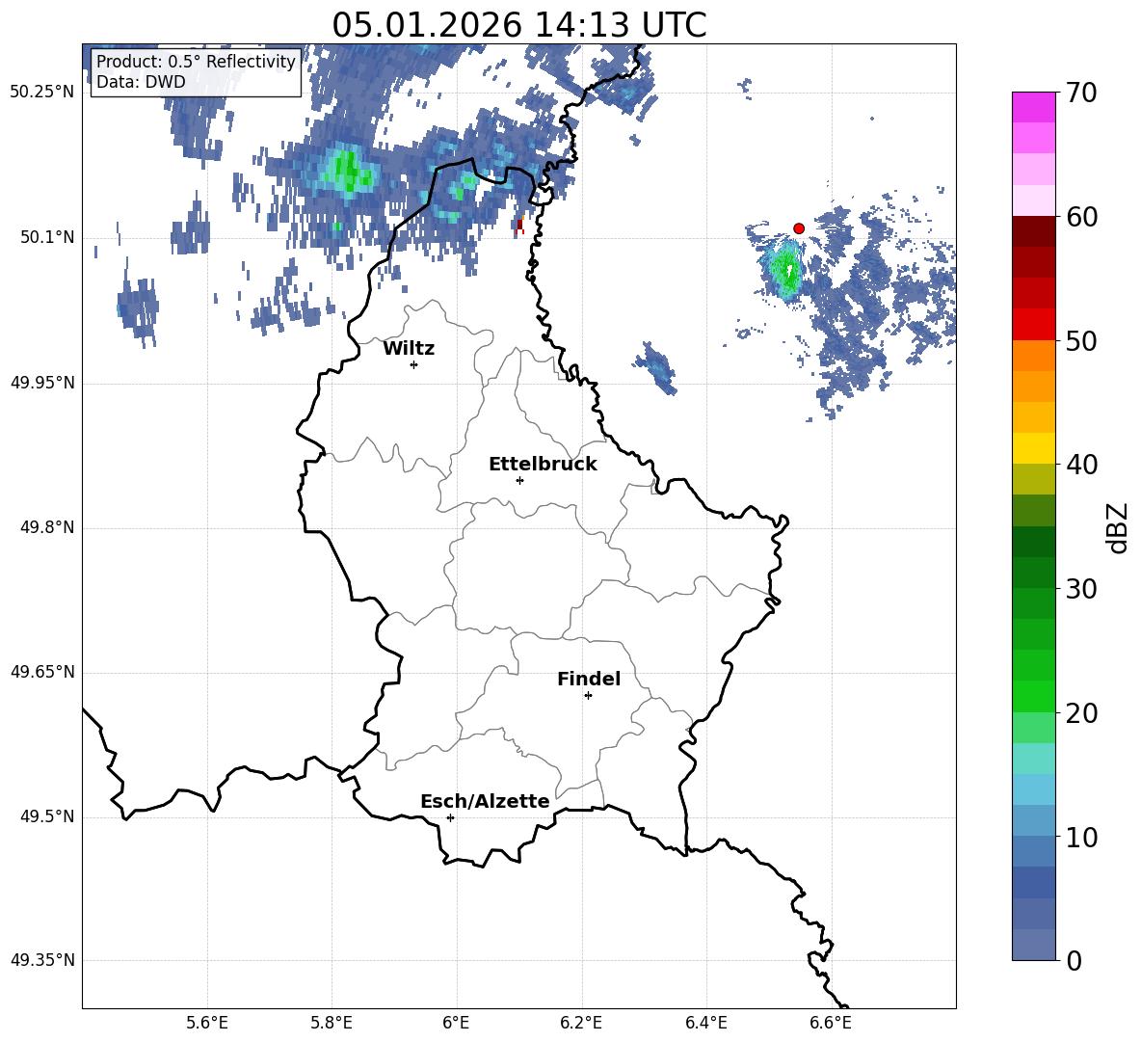
Task: Click the 6.2°E longitude label
Action: 581,1023
